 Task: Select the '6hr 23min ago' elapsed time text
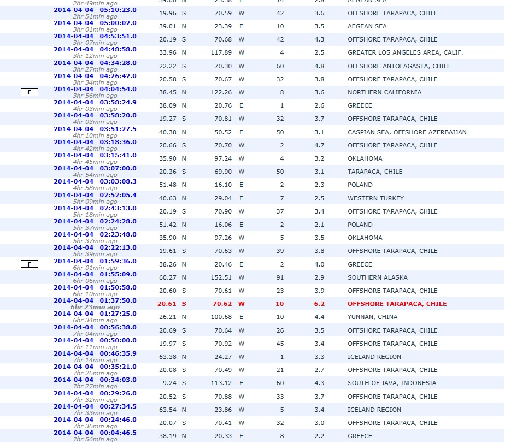95,307
